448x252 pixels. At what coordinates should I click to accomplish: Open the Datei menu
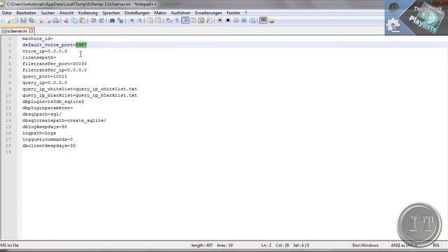[6, 13]
